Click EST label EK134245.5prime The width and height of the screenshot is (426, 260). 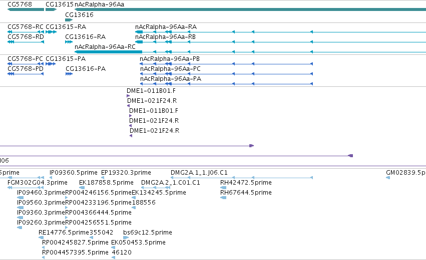click(x=159, y=193)
